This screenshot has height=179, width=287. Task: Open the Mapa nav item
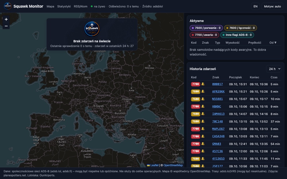coord(50,6)
